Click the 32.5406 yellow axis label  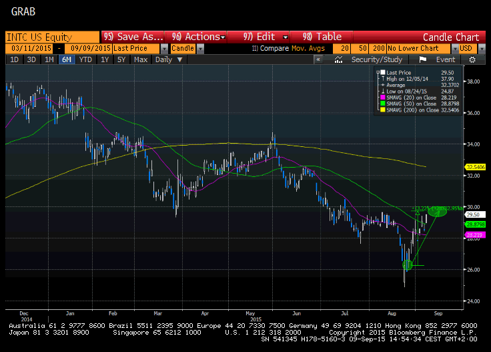pos(476,167)
